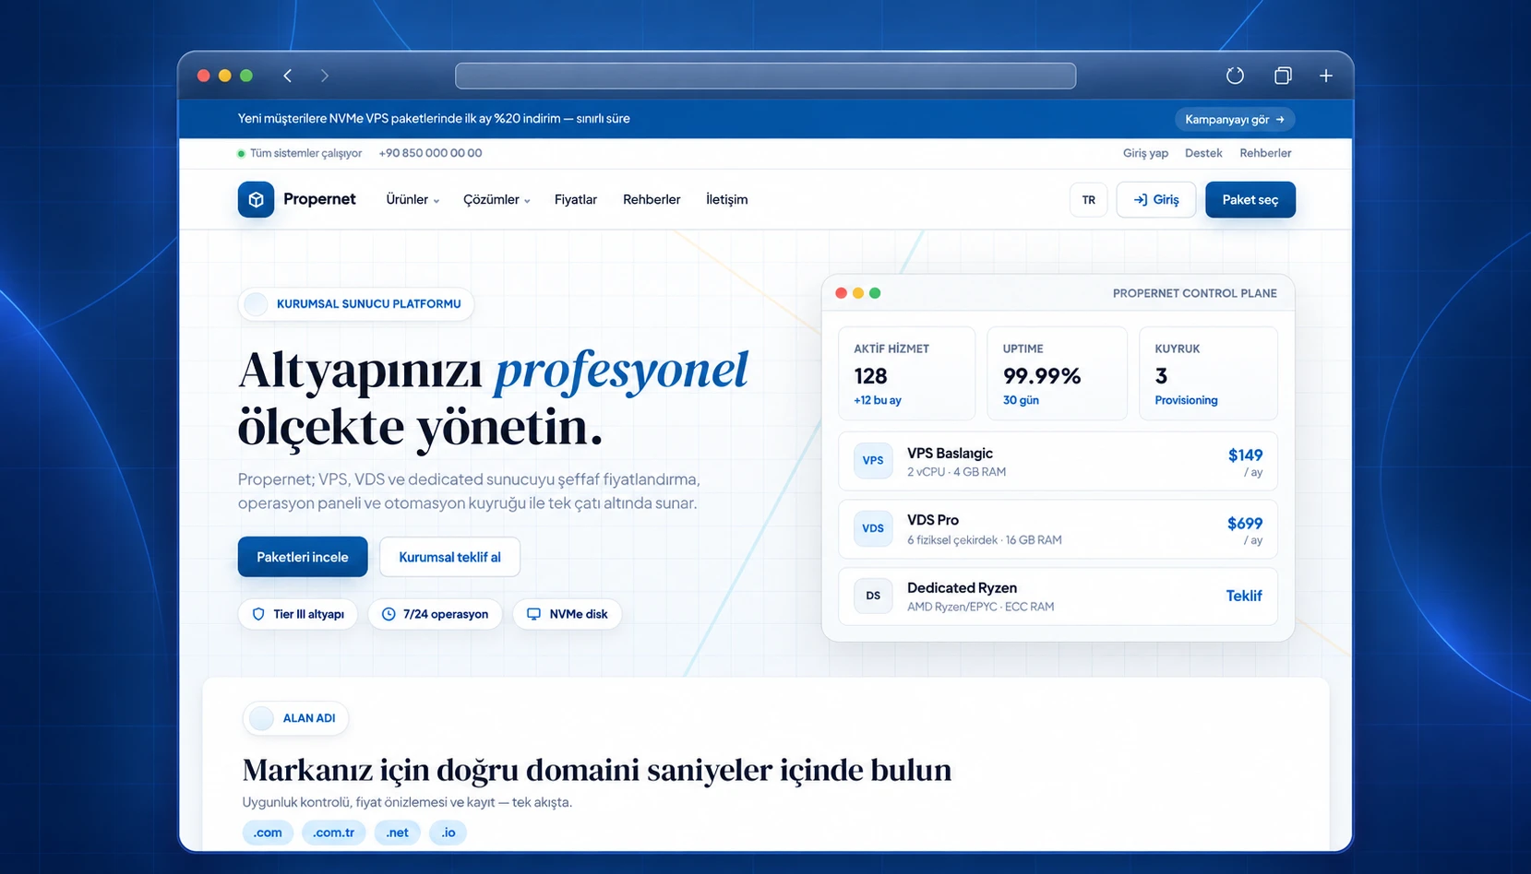
Task: Reload the page with the refresh icon
Action: (x=1235, y=76)
